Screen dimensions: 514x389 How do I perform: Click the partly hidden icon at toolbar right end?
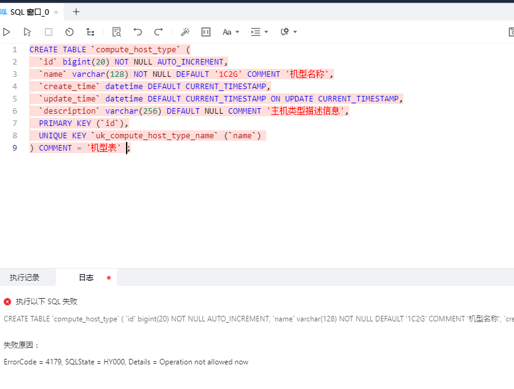pos(511,32)
